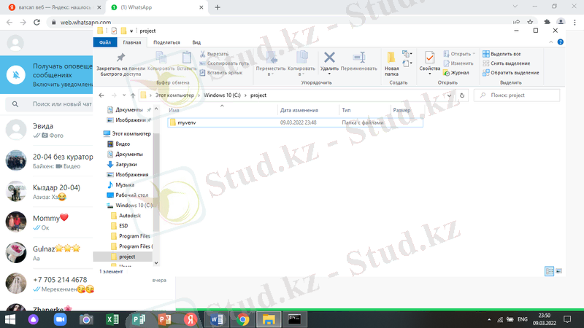584x328 pixels.
Task: Expand the address bar history dropdown
Action: [449, 95]
